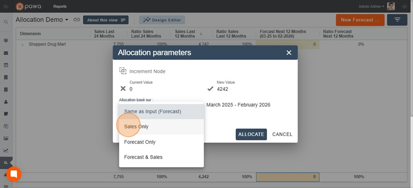Sort by Dimension column header
This screenshot has width=413, height=188.
(30, 34)
